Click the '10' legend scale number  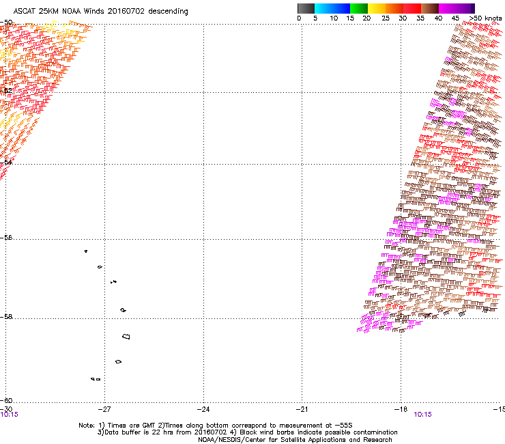pos(334,18)
